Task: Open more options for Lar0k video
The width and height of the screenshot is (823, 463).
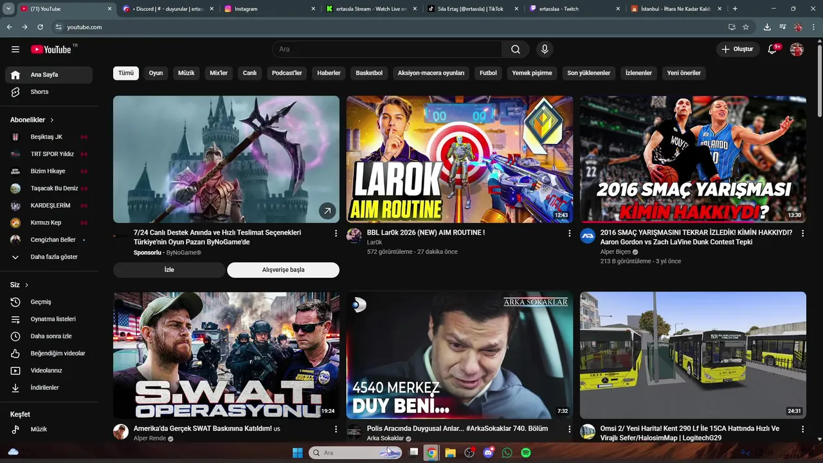Action: click(569, 233)
